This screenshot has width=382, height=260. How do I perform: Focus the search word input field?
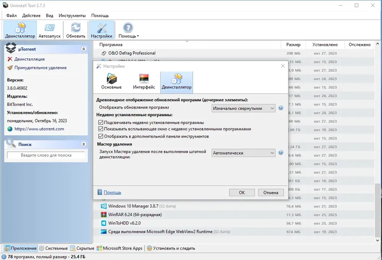(46, 155)
